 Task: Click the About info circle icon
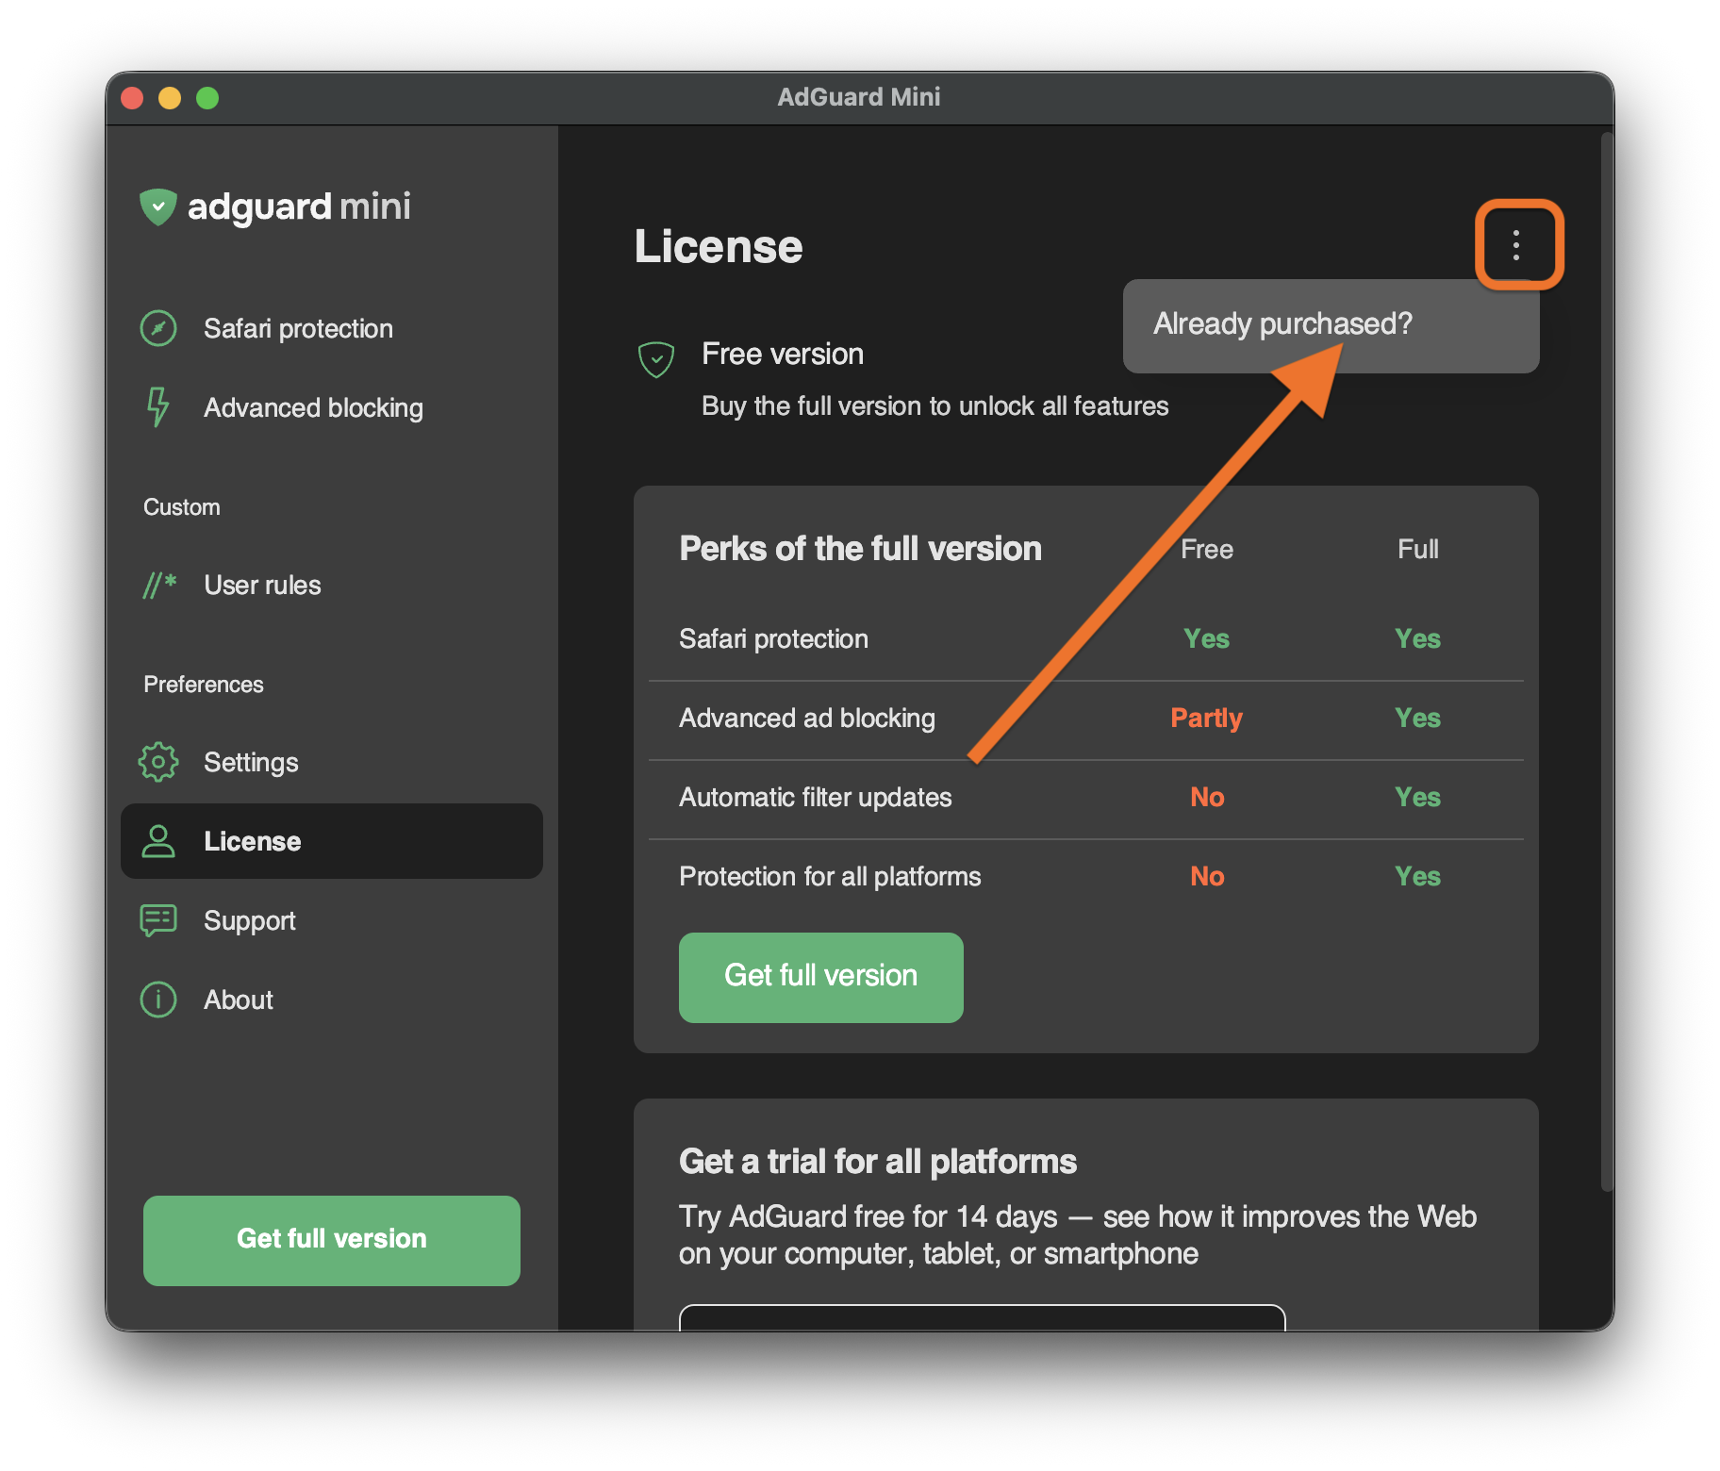158,1000
